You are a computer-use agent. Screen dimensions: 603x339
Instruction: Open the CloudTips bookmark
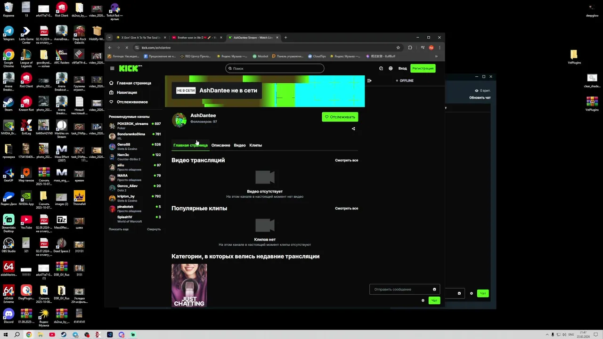(317, 56)
